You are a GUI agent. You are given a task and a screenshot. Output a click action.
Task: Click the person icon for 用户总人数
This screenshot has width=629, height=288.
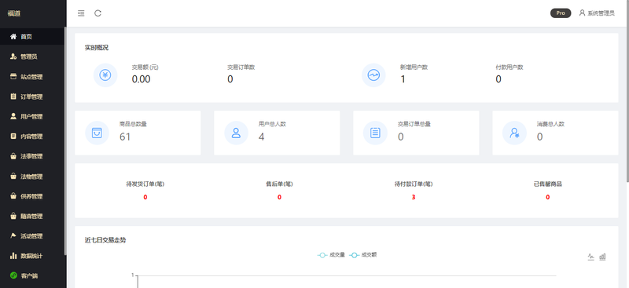[x=237, y=133]
